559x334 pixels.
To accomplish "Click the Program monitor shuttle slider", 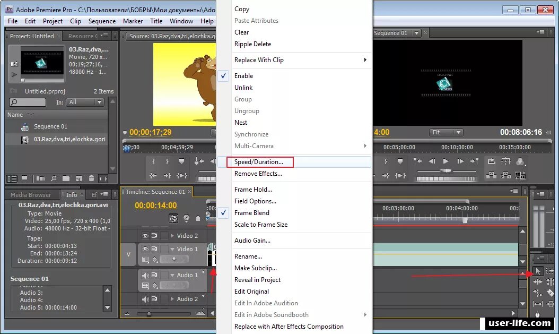I will pyautogui.click(x=446, y=171).
